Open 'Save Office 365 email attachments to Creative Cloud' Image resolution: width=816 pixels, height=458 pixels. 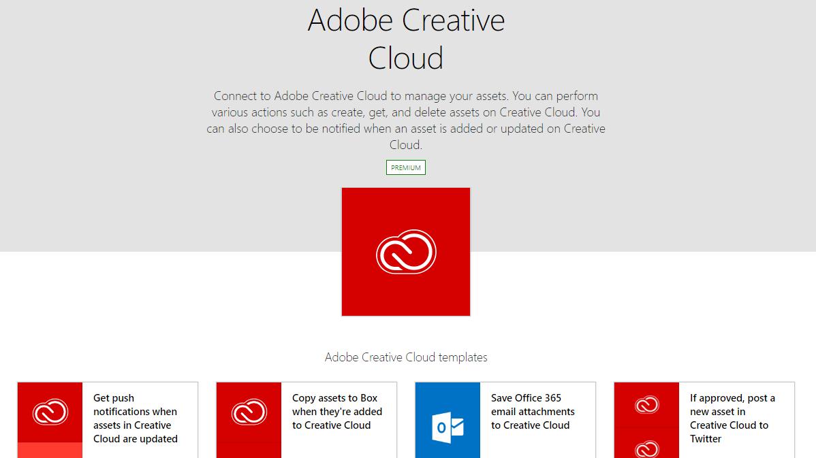pyautogui.click(x=533, y=412)
